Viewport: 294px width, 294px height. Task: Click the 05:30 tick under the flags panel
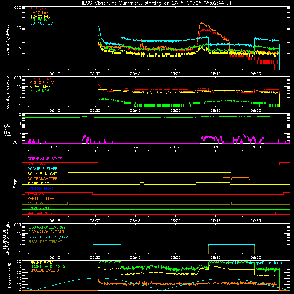point(95,221)
